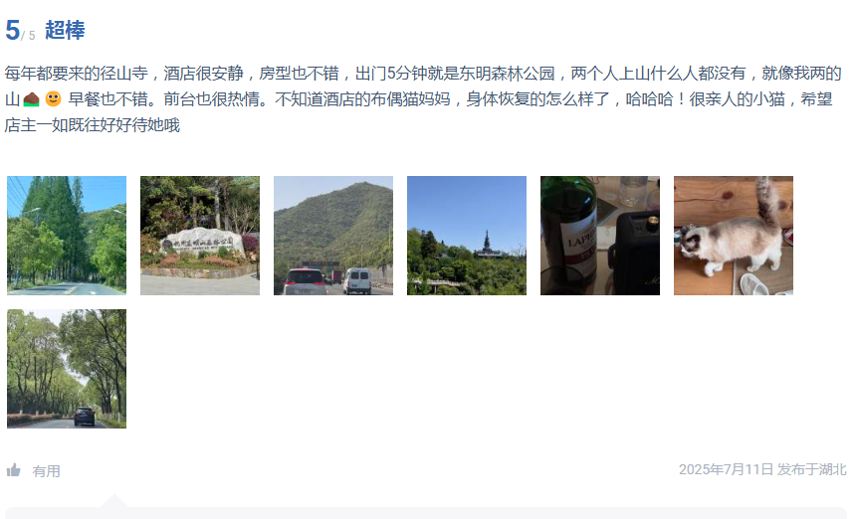Click the large blue rating number 5
This screenshot has height=519, width=856.
pyautogui.click(x=13, y=30)
